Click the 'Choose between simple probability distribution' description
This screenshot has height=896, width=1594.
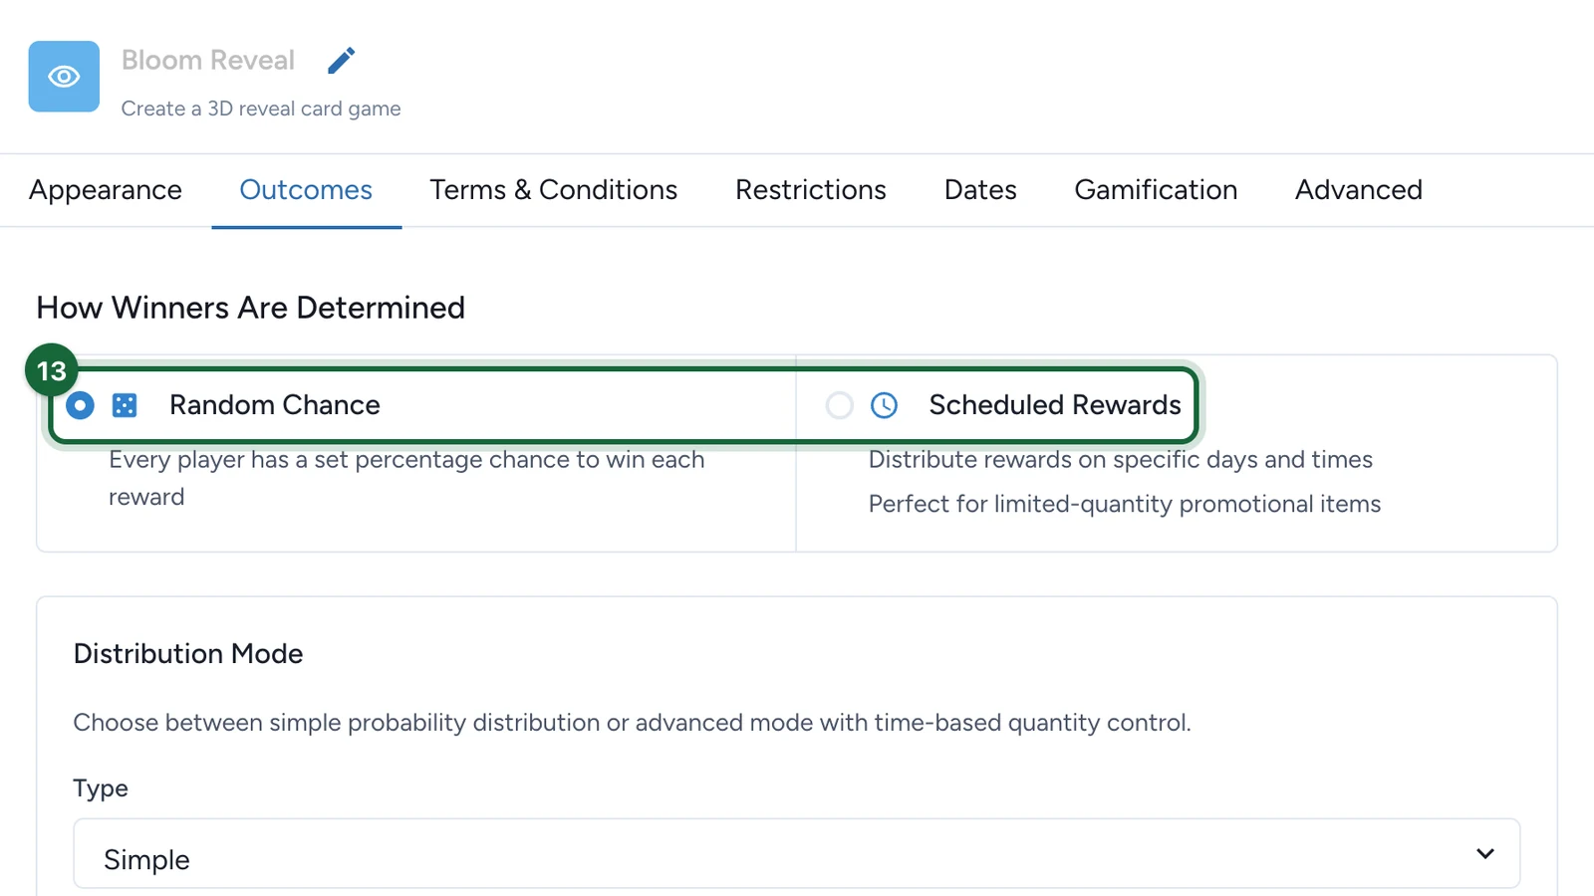(633, 723)
